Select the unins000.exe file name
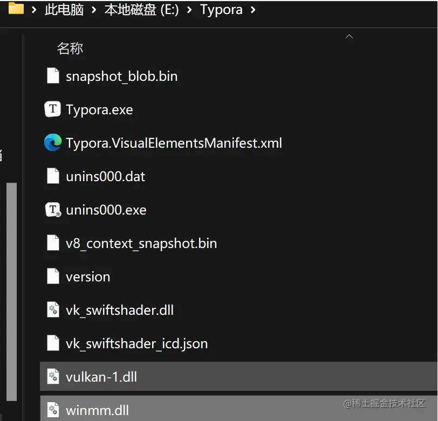Viewport: 438px width, 421px height. (x=106, y=210)
